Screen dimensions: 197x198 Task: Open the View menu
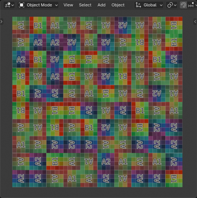coord(68,5)
